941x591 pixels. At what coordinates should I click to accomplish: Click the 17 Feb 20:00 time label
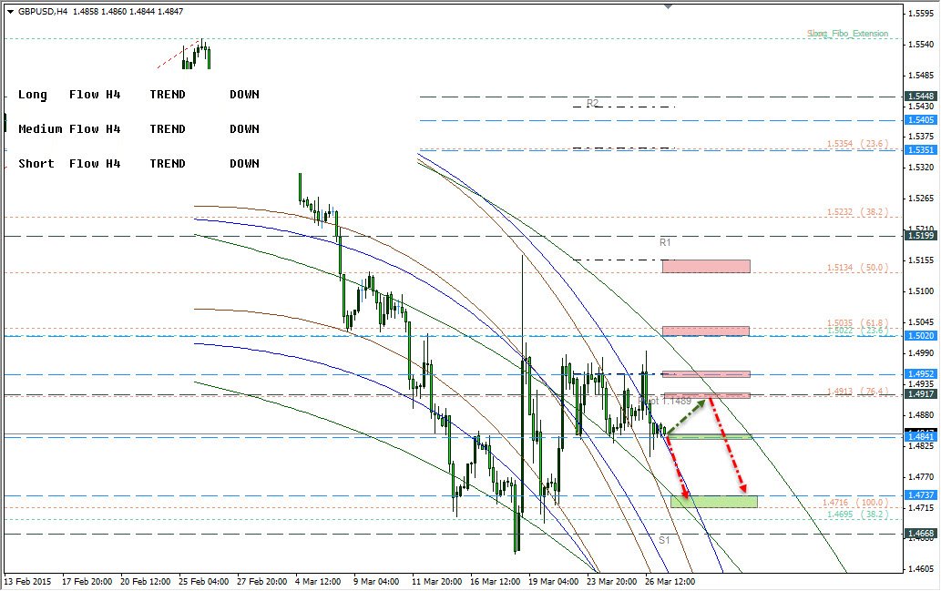pos(87,581)
